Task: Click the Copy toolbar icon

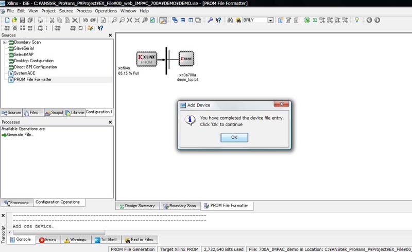Action: point(60,20)
